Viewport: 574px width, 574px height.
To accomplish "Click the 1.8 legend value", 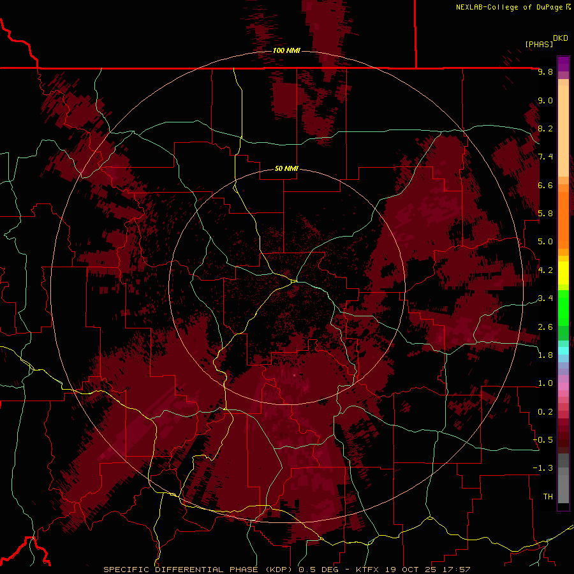I will (545, 355).
